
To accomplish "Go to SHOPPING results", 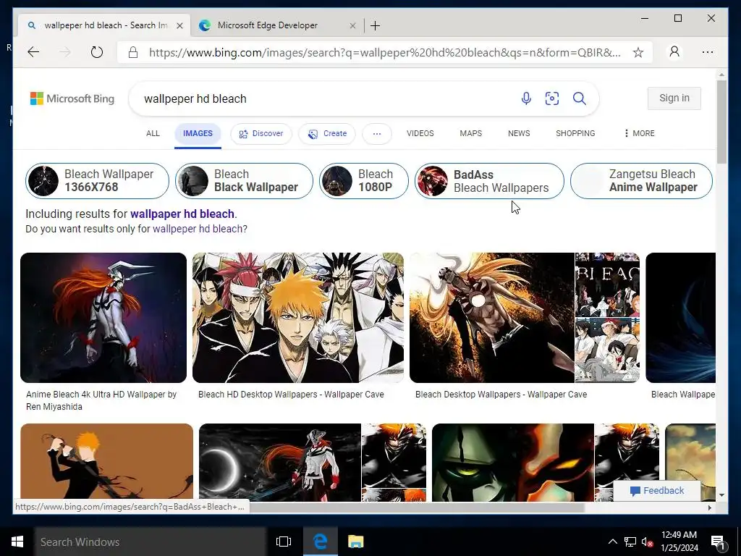I will click(x=575, y=133).
